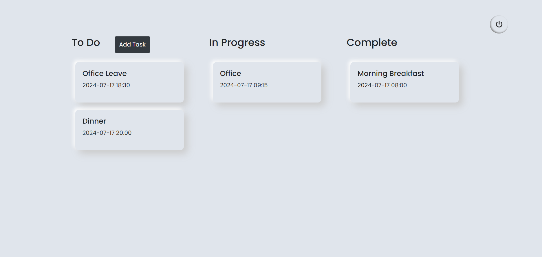Click the Office task title
Viewport: 542px width, 257px height.
click(230, 73)
